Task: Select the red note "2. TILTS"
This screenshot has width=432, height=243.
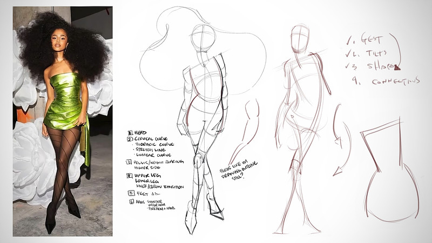Action: 366,53
